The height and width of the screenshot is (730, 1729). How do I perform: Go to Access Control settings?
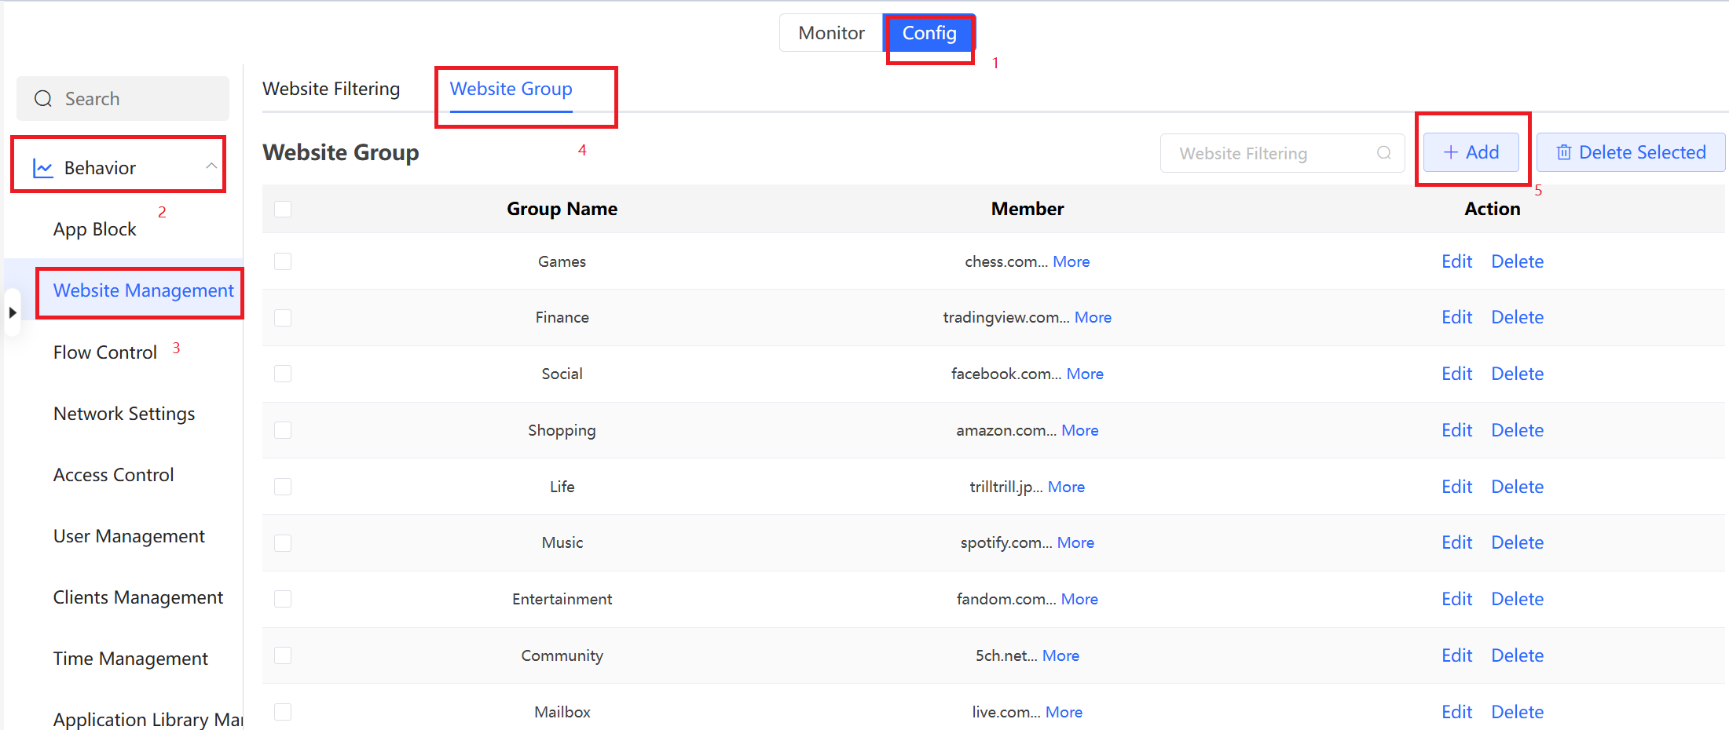tap(114, 475)
